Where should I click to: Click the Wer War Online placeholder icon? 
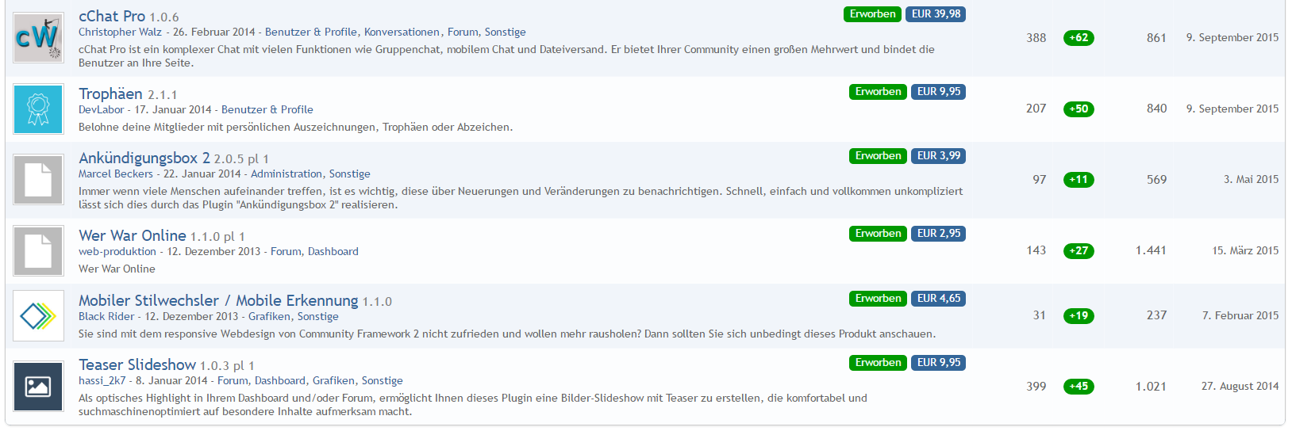(38, 250)
